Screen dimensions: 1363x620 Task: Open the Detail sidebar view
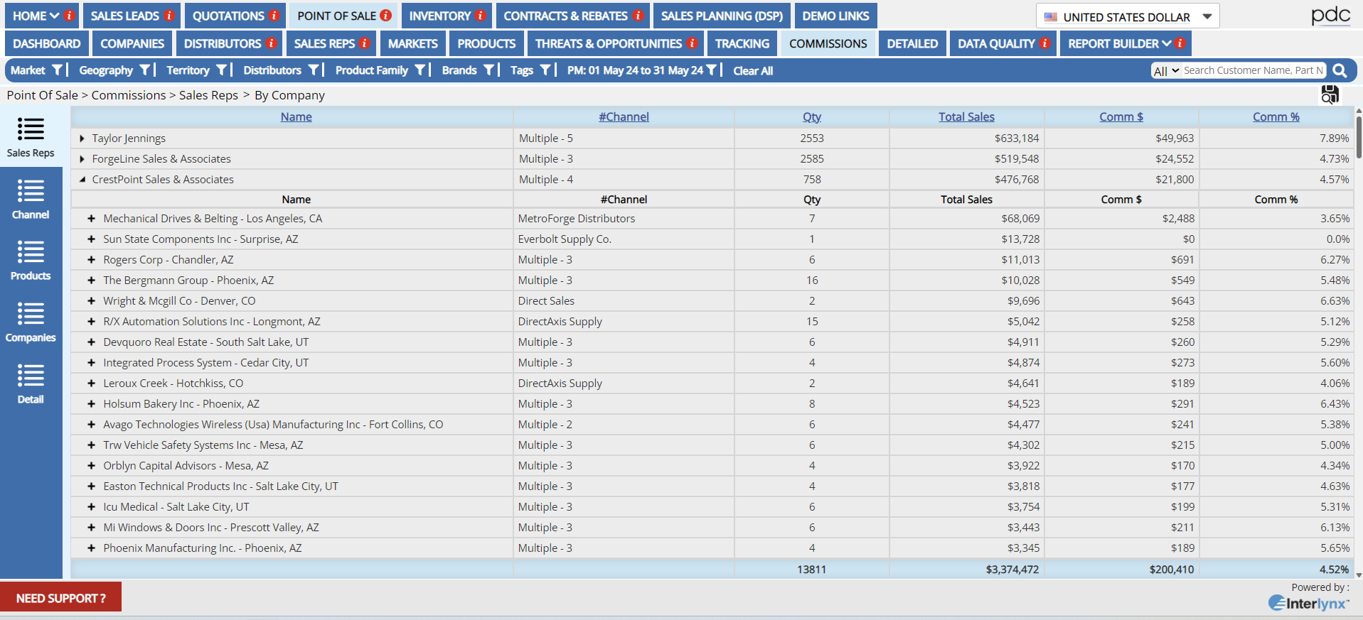tap(31, 384)
